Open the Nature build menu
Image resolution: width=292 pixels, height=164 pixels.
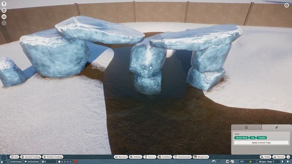[x=150, y=157]
